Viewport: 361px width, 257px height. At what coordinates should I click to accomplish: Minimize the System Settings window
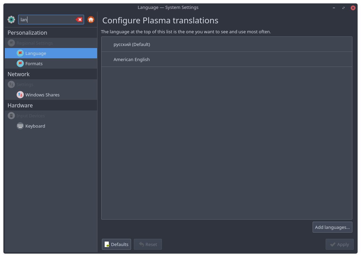click(334, 8)
